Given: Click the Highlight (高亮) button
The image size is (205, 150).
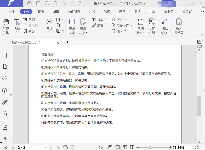Looking at the screenshot, I should pyautogui.click(x=98, y=26).
